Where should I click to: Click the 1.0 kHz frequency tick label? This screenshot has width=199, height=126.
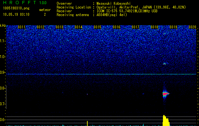click(x=3, y=57)
